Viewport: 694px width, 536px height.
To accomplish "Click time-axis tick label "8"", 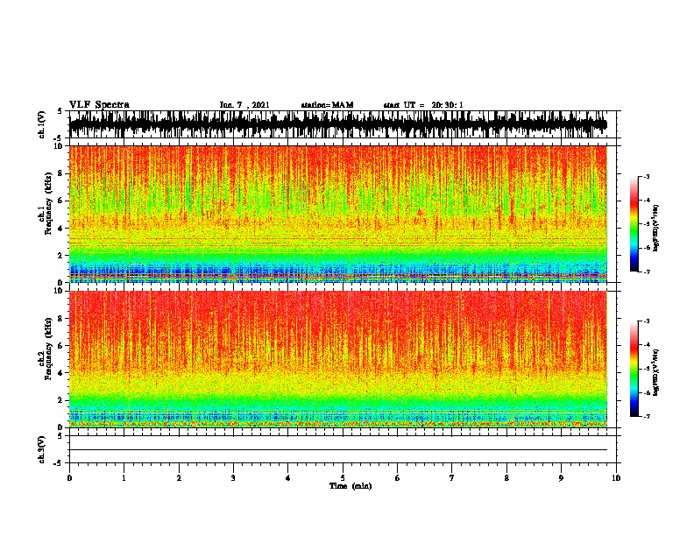I will pos(506,478).
